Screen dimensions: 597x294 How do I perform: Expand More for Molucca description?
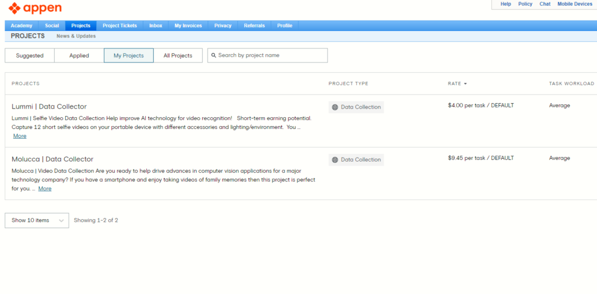tap(45, 188)
